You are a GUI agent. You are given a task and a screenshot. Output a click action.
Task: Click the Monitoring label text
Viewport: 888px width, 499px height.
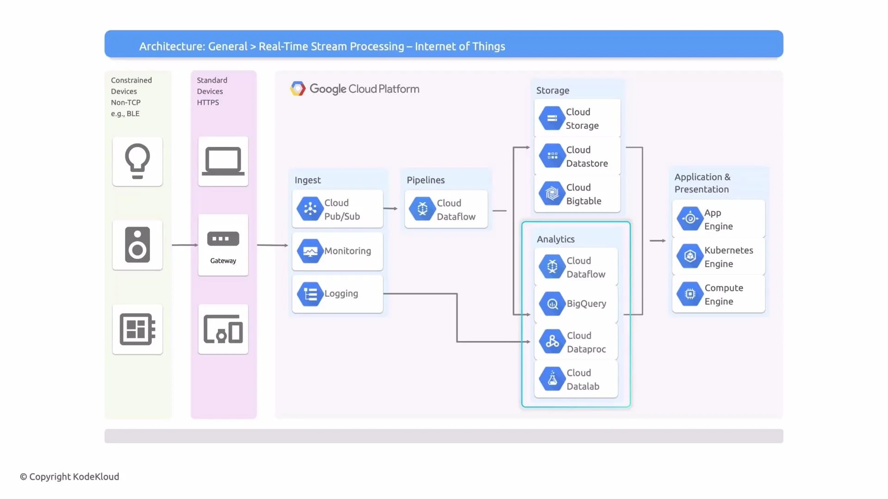point(347,251)
